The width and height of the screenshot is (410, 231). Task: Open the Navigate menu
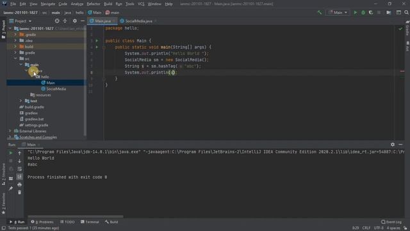tap(48, 4)
